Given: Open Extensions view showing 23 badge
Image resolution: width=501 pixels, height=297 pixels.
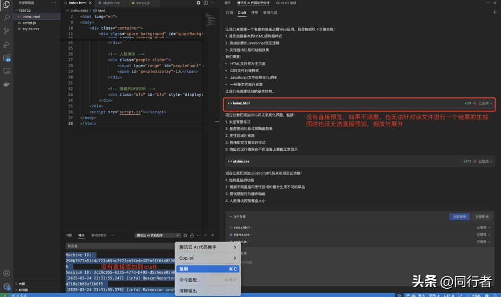Looking at the screenshot, I should point(6,57).
